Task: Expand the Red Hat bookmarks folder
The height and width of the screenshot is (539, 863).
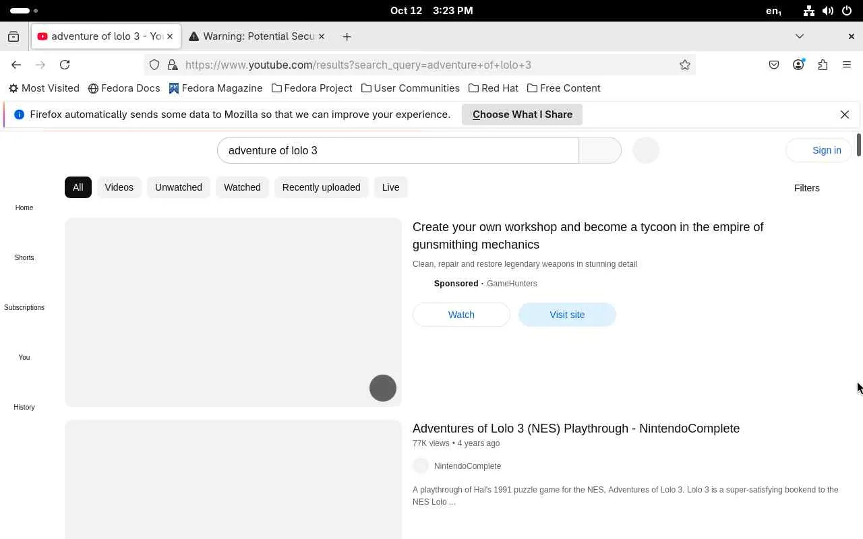Action: click(493, 88)
